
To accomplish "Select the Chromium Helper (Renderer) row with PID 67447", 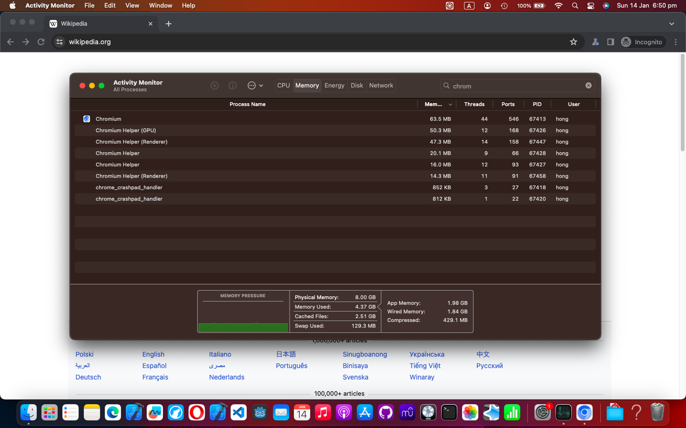I will pyautogui.click(x=335, y=142).
